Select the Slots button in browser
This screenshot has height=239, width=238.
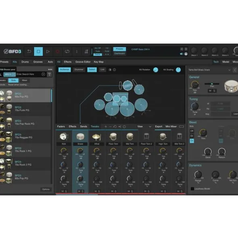coord(13,80)
